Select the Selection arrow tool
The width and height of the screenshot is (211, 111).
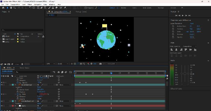click(x=8, y=8)
